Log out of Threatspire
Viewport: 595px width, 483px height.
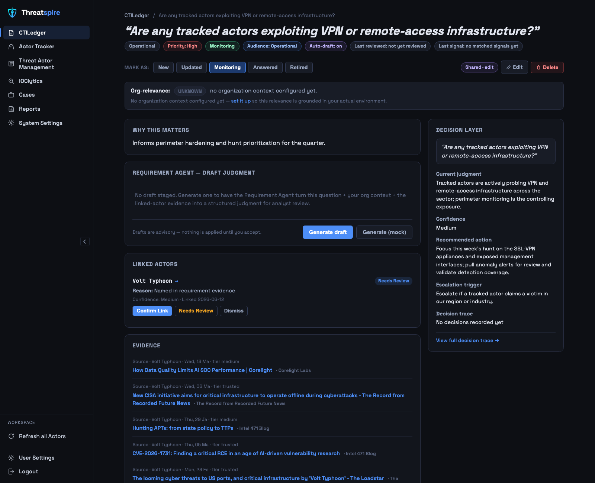(x=46, y=471)
